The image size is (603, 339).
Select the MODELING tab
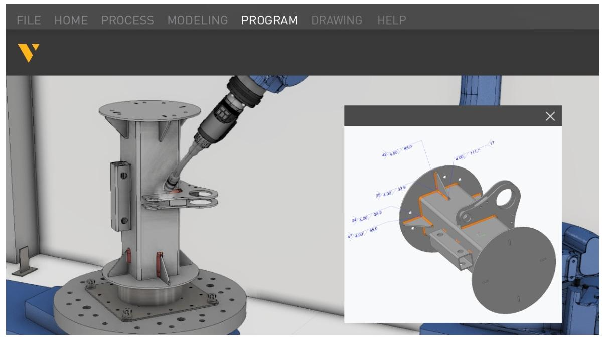(198, 20)
